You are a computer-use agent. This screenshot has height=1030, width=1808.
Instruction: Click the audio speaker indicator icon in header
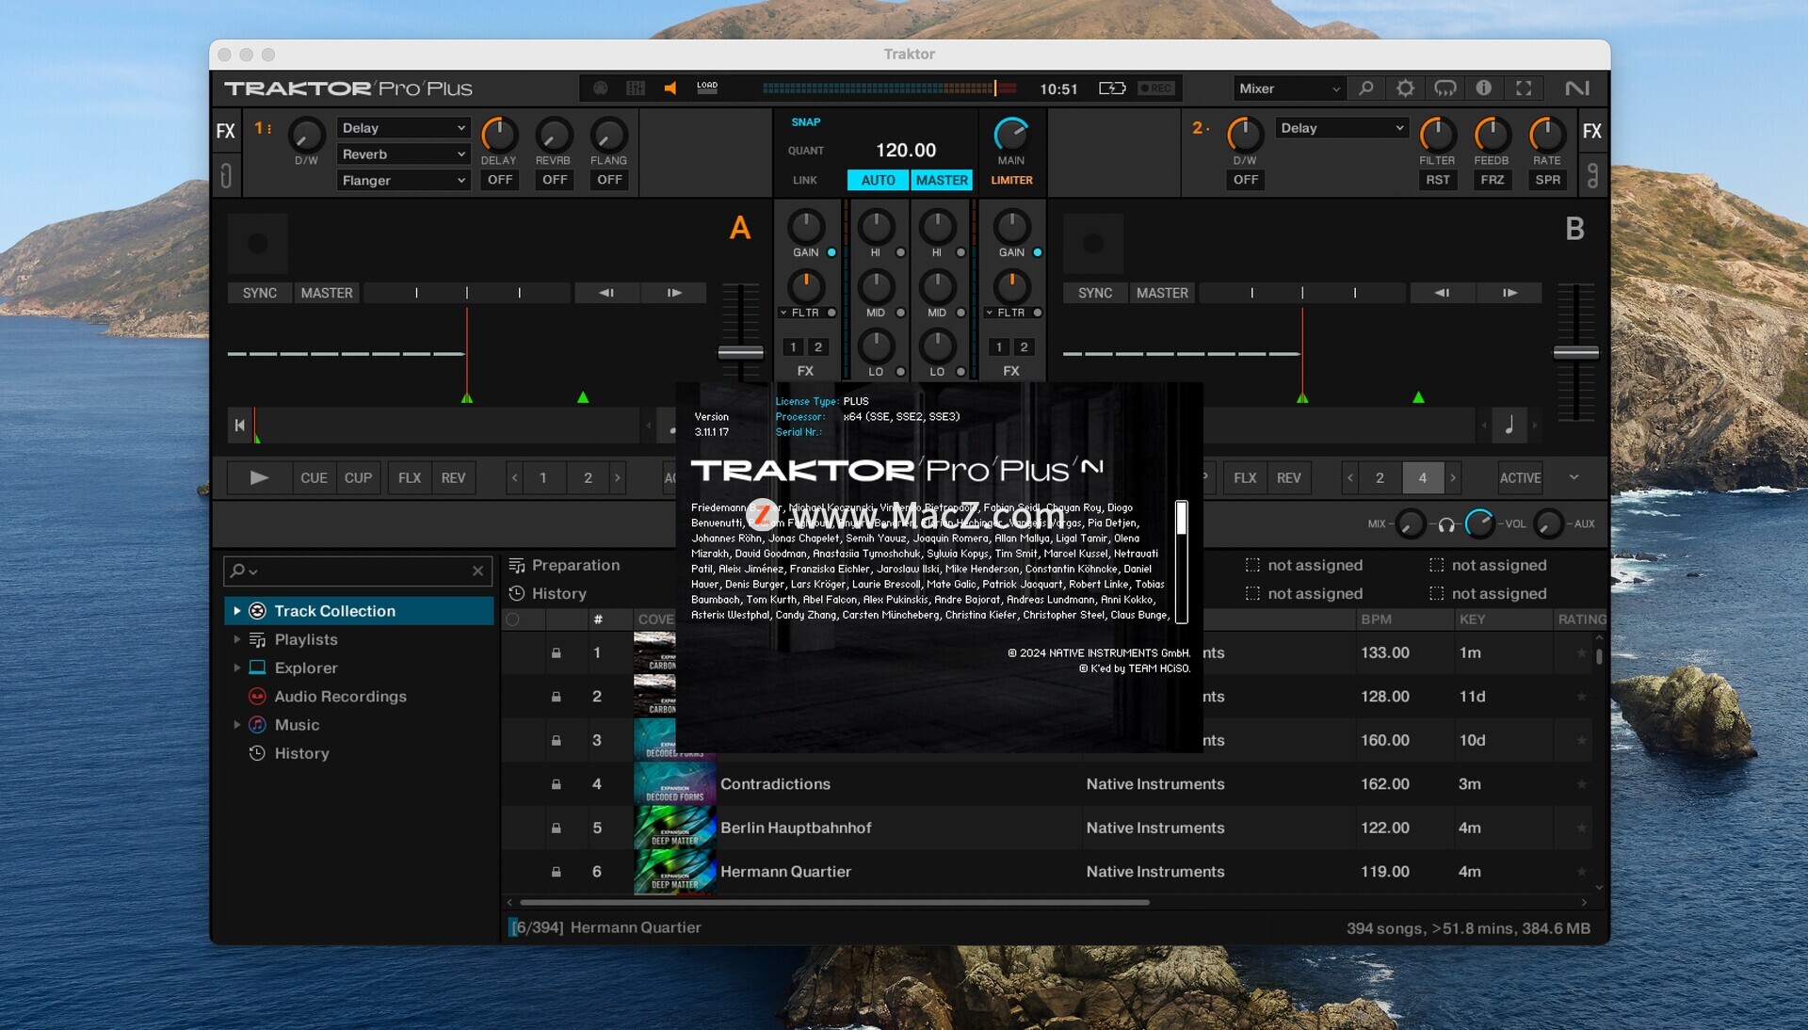click(x=670, y=88)
